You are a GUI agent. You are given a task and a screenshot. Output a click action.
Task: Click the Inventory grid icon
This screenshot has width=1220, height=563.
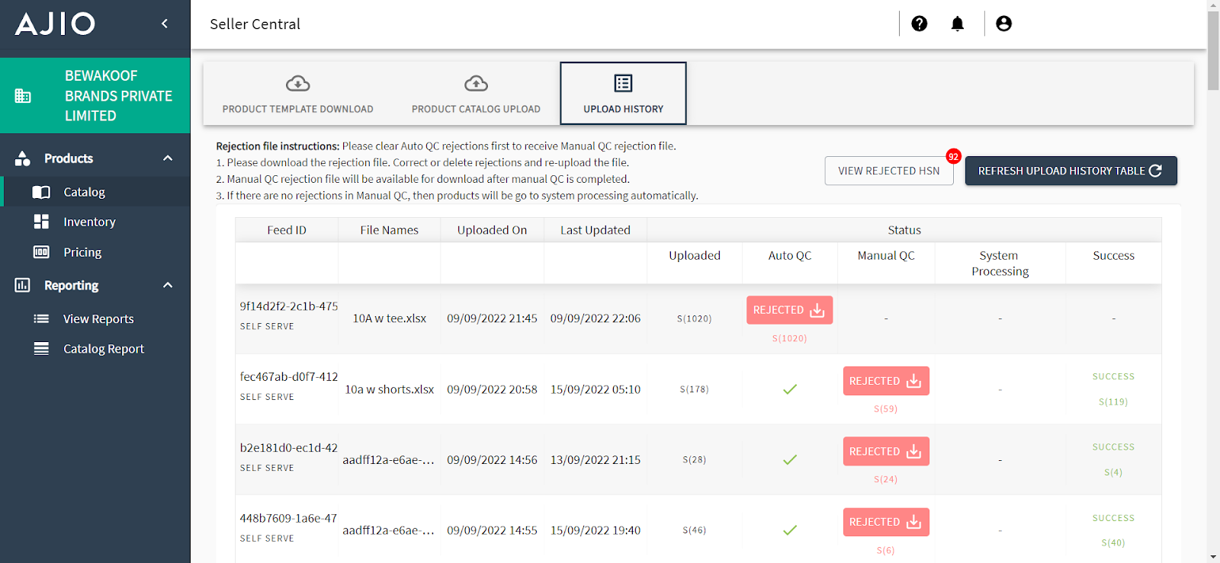[x=41, y=222]
